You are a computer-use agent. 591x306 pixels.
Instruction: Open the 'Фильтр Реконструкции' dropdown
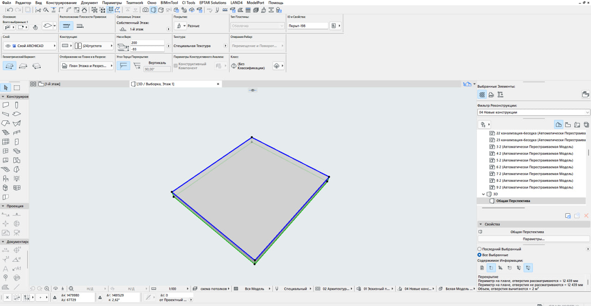point(534,112)
